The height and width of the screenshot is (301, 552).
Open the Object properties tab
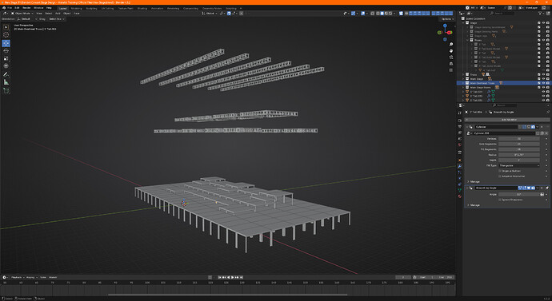pos(460,160)
